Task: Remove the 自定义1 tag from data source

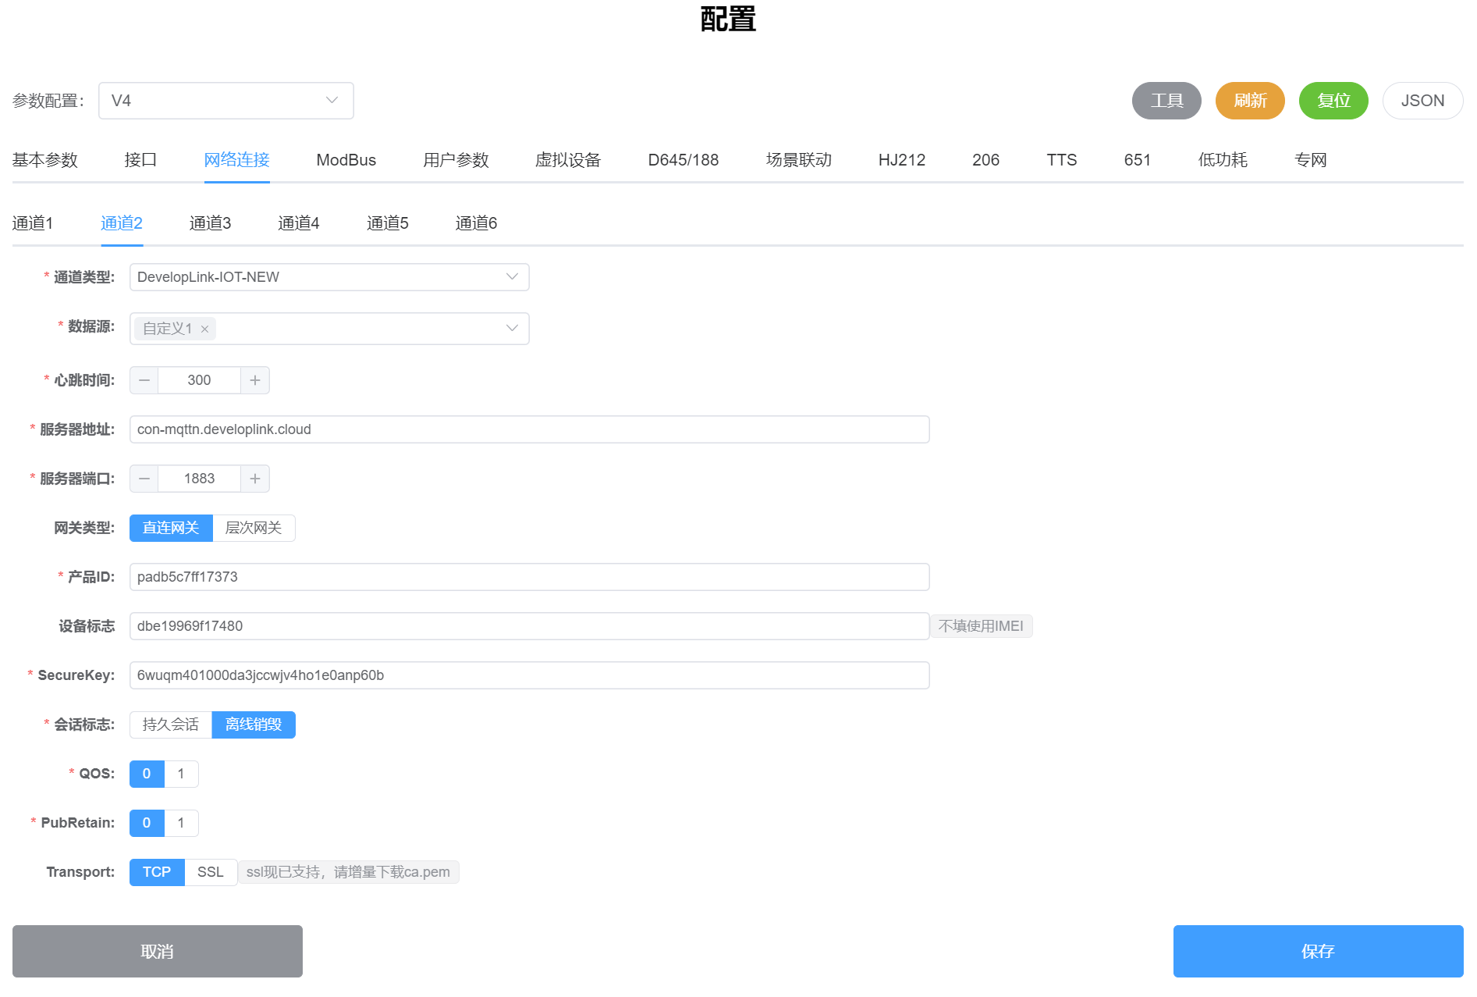Action: 204,329
